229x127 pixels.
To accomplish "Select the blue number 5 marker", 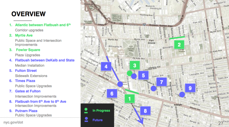I will (143, 75).
